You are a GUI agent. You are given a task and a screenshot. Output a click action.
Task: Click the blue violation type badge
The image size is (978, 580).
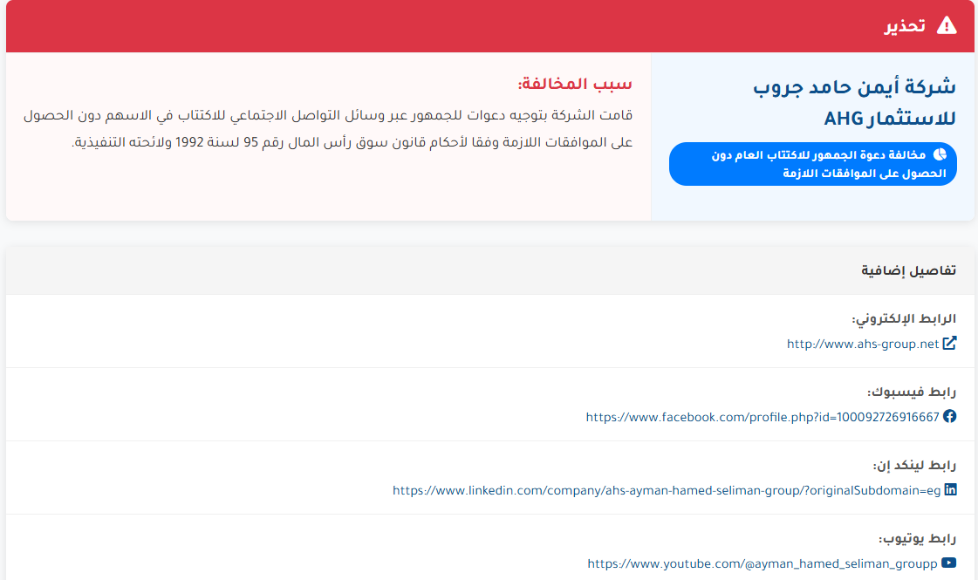[x=813, y=163]
